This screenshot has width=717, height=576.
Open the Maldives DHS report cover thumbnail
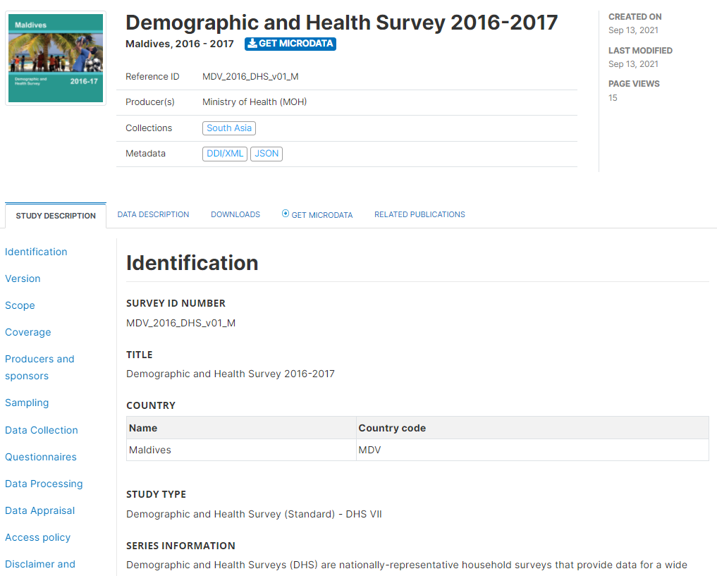coord(56,58)
